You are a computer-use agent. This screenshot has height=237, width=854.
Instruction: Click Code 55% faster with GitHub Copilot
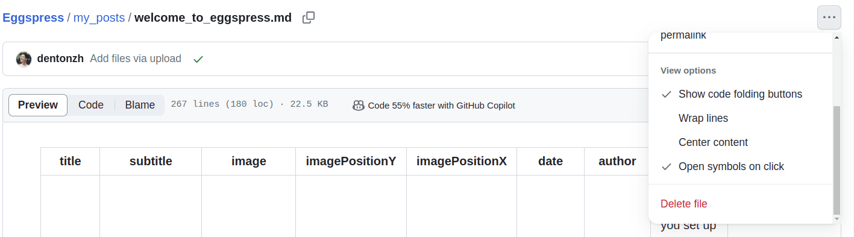(x=441, y=106)
